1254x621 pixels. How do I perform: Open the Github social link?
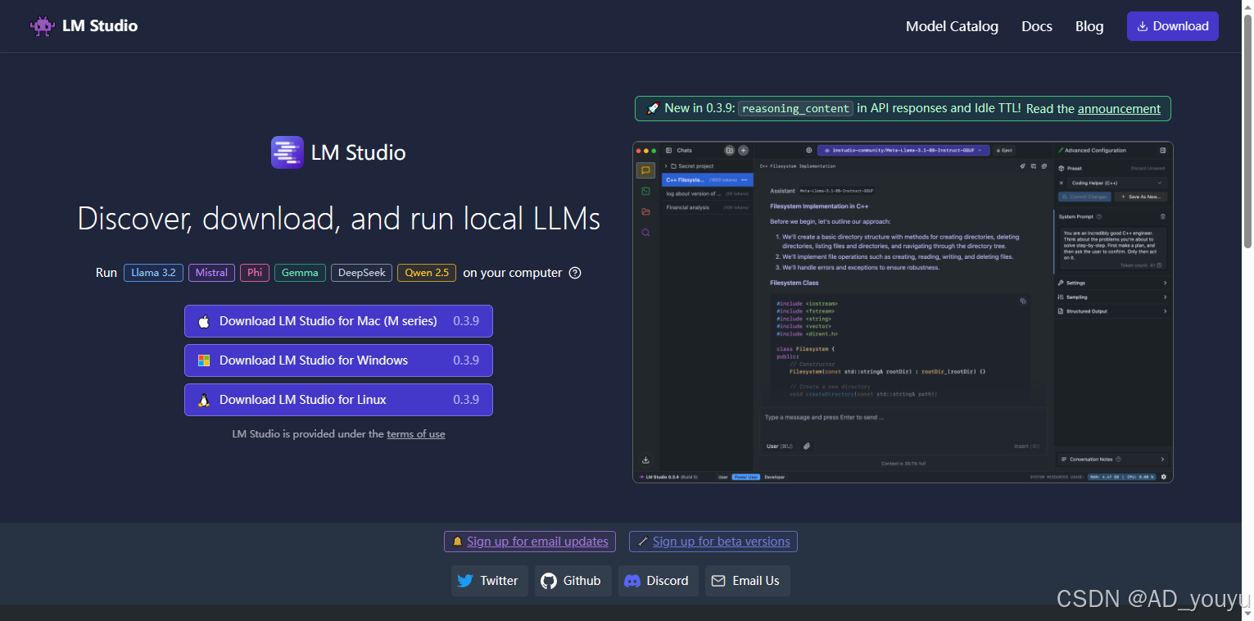coord(573,581)
